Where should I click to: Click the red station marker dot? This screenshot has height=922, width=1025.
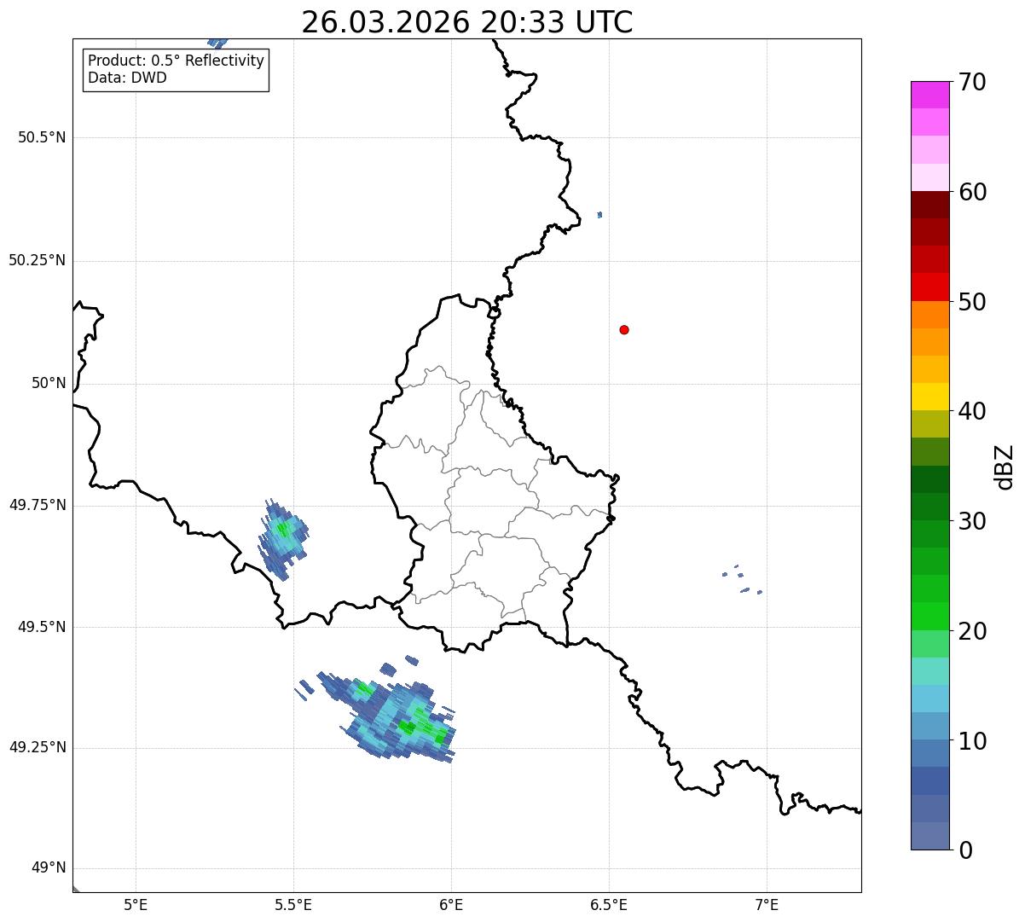coord(624,329)
